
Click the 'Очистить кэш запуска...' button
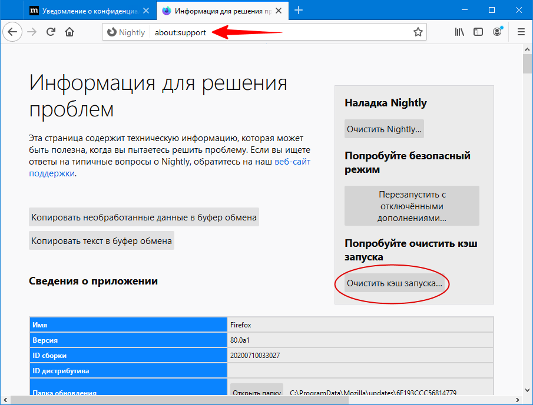pyautogui.click(x=395, y=283)
